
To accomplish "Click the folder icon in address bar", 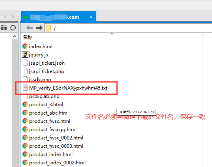I will [49, 28].
